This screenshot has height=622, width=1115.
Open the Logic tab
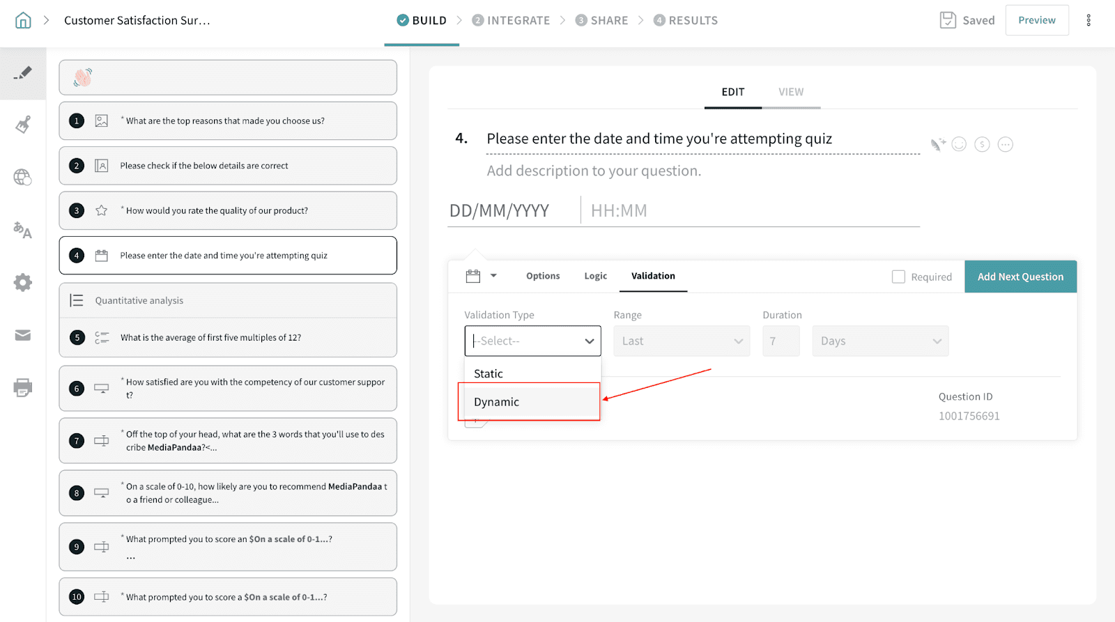(595, 276)
